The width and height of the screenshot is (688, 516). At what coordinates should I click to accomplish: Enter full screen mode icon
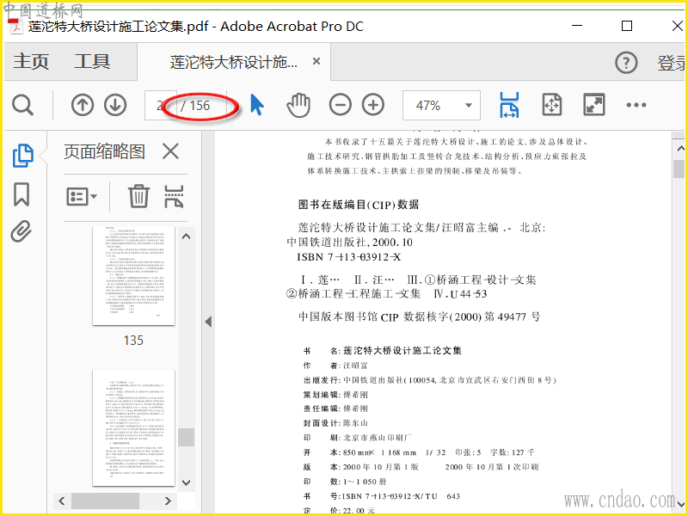[594, 105]
